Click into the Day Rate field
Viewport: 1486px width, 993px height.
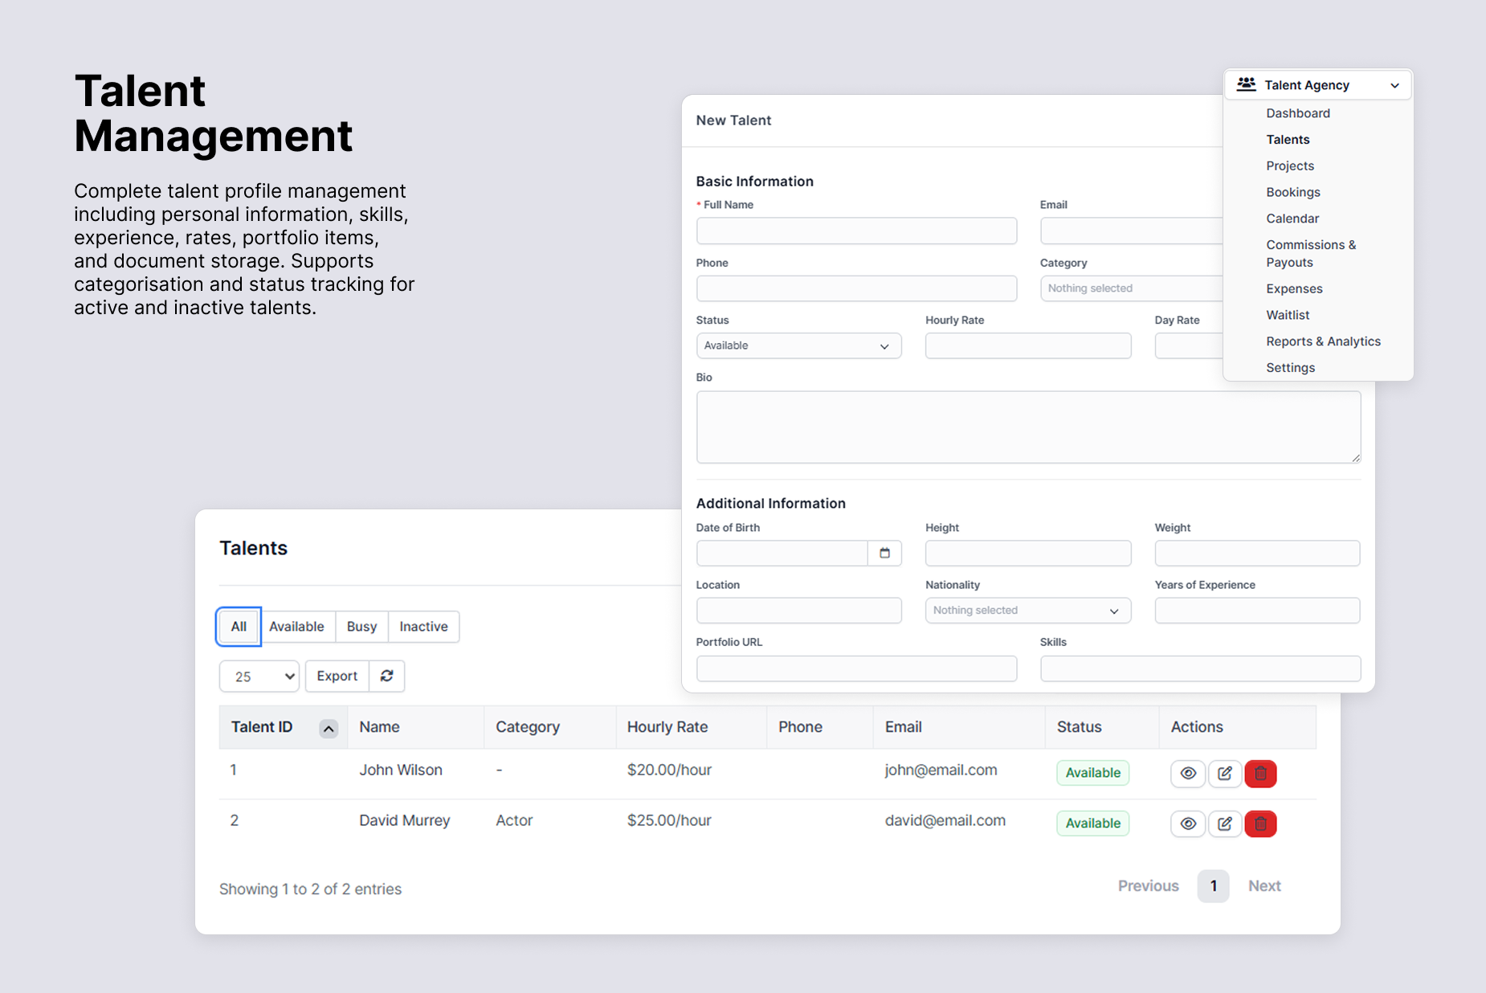click(1189, 345)
